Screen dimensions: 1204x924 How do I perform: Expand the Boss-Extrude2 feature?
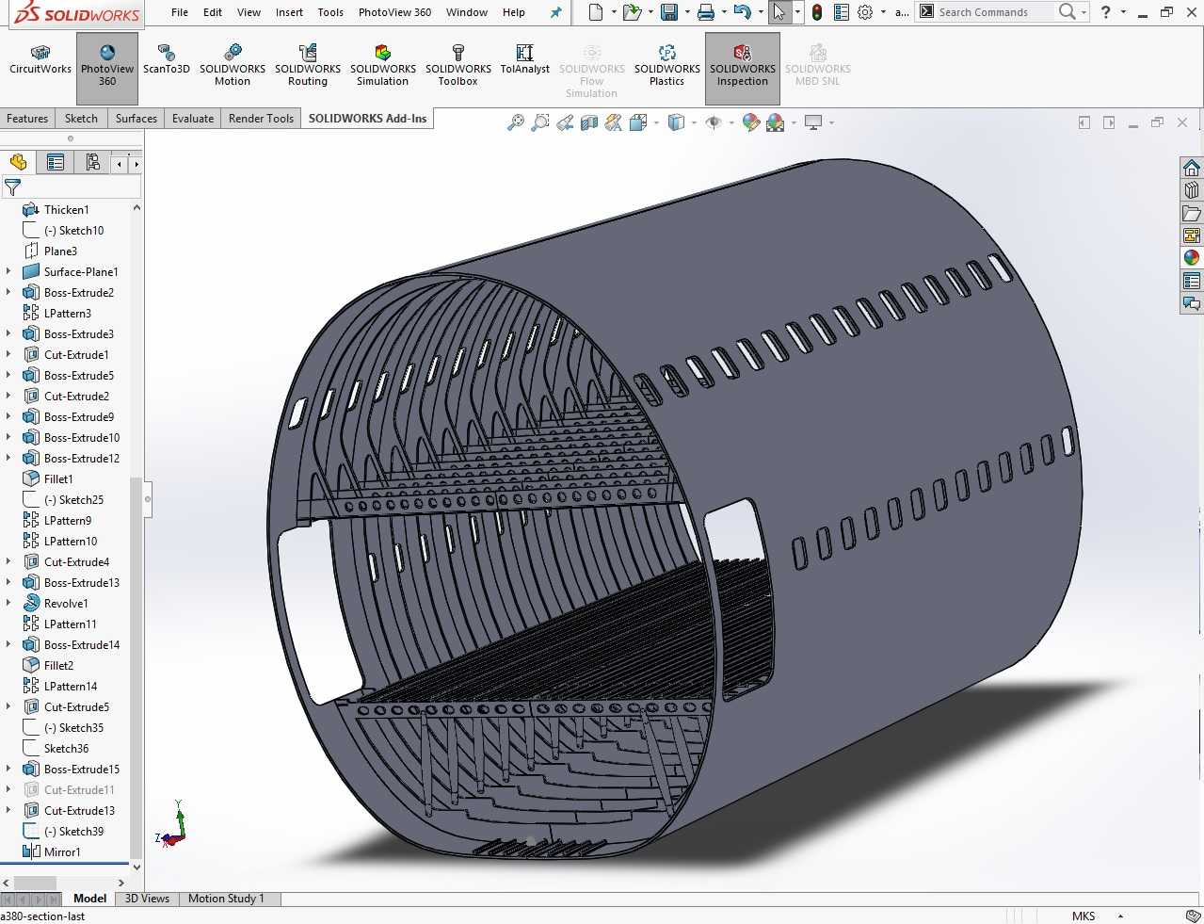pos(8,293)
